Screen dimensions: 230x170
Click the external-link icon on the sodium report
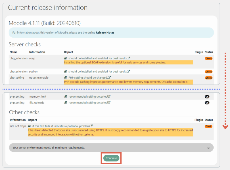pos(128,71)
